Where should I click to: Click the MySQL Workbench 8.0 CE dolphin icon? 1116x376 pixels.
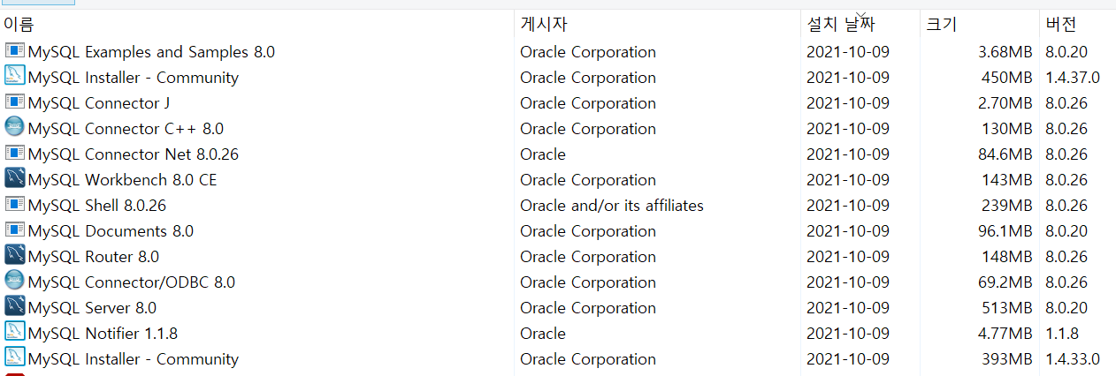click(x=15, y=179)
